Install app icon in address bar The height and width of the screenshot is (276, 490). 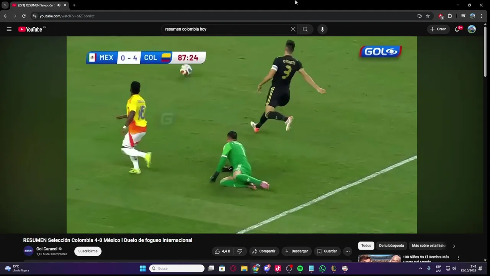pyautogui.click(x=420, y=16)
